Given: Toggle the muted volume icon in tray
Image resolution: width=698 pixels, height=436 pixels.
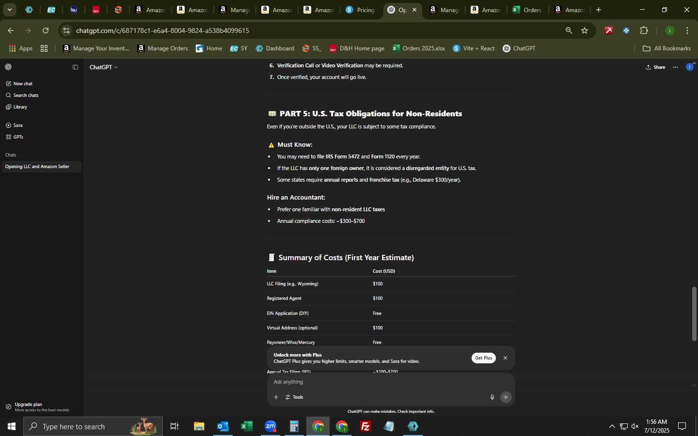Looking at the screenshot, I should [635, 426].
